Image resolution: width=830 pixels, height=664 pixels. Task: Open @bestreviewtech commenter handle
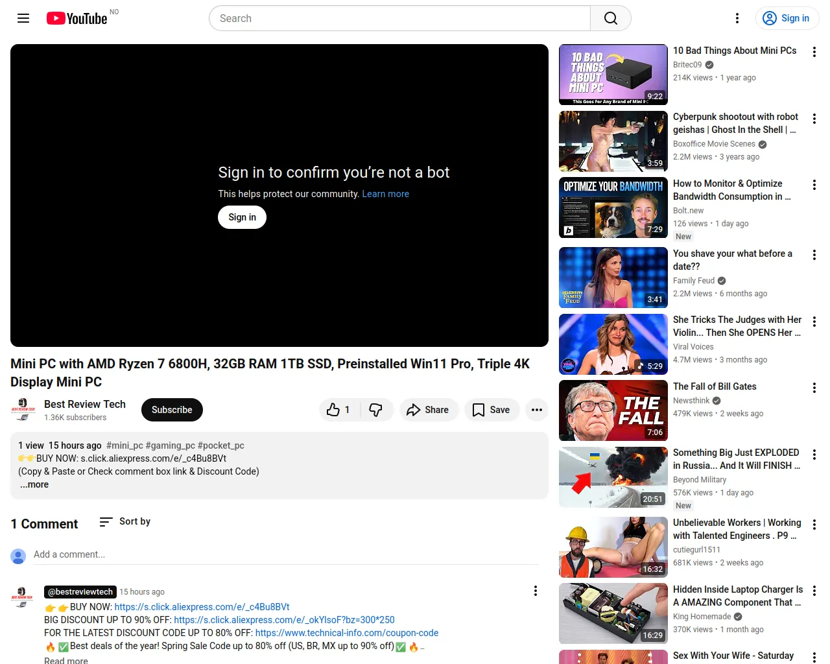coord(80,592)
